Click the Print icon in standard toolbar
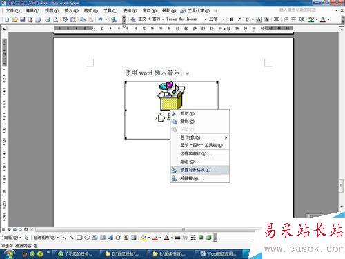345x259 pixels. tap(48, 19)
